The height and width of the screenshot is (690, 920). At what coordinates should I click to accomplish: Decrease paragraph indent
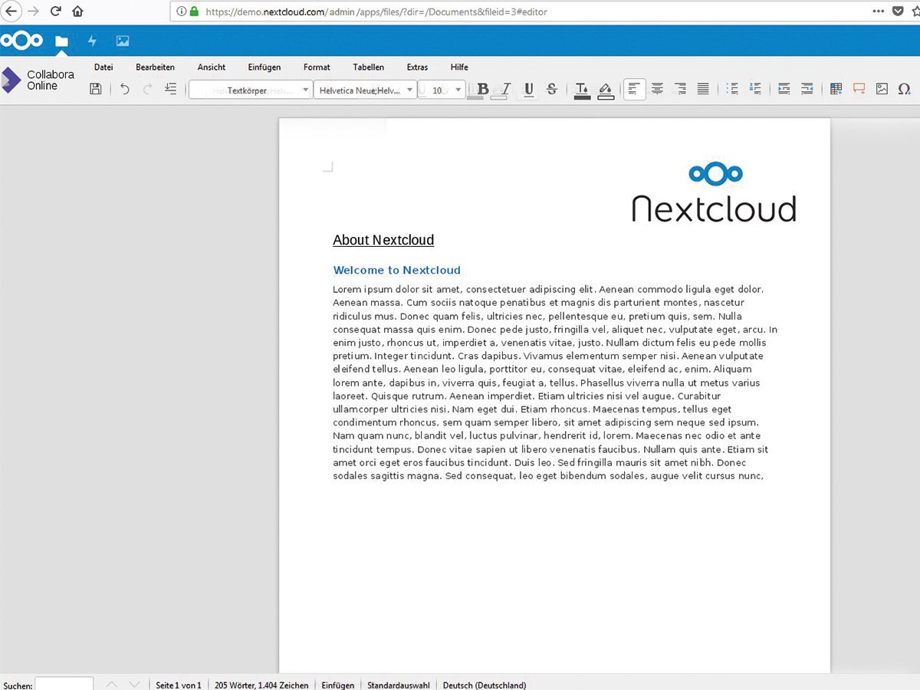pyautogui.click(x=807, y=90)
